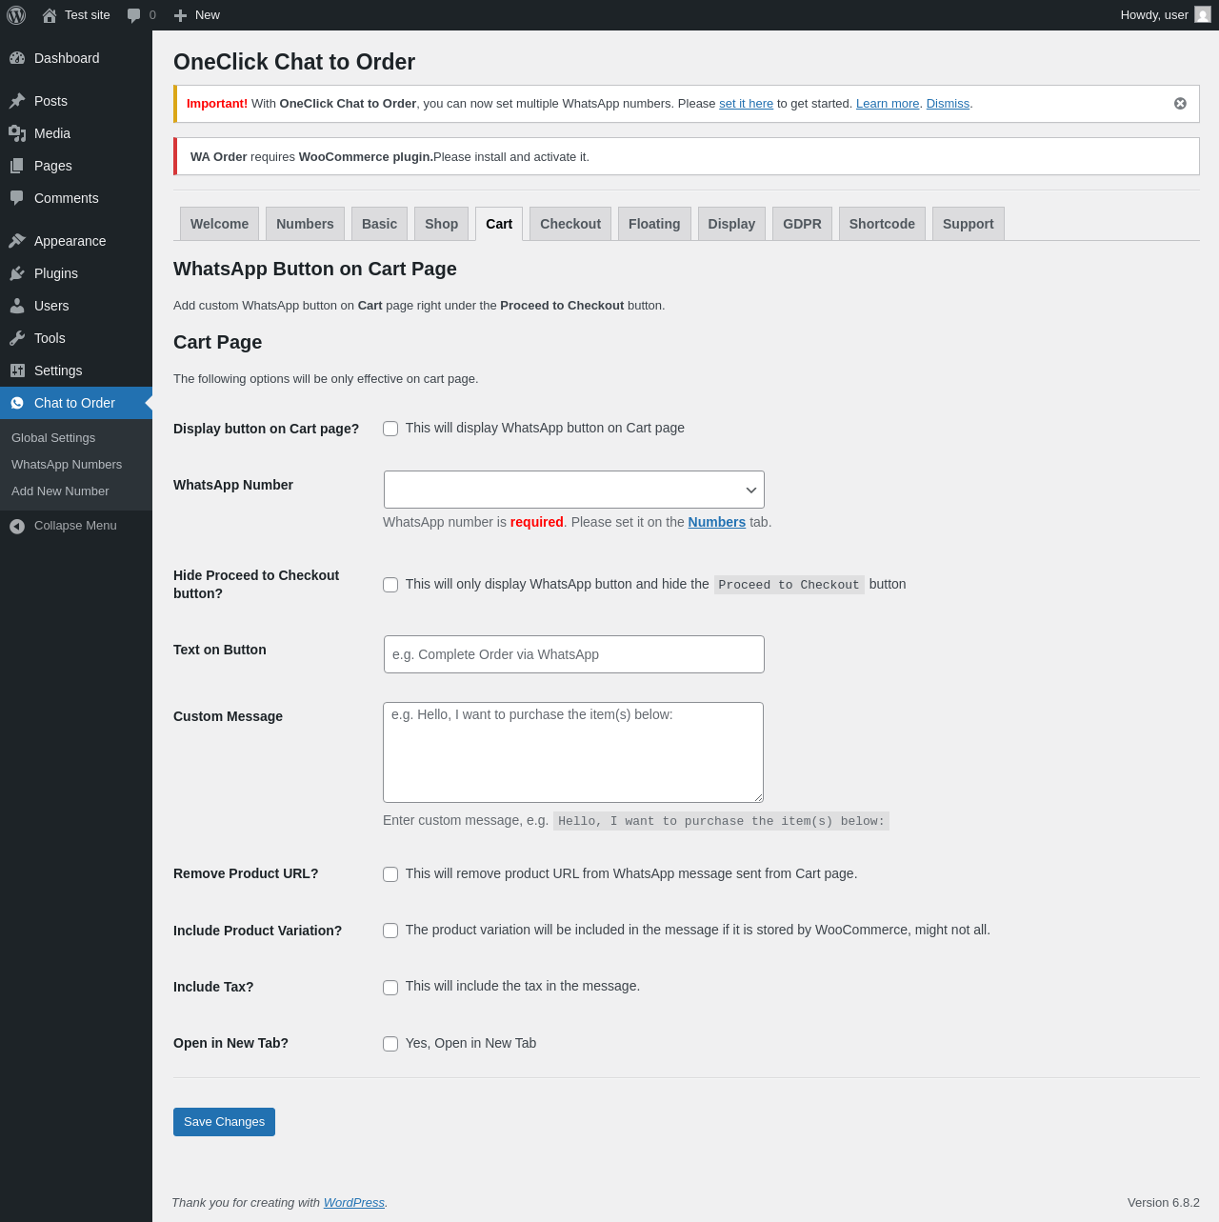Select the Cart tab
Image resolution: width=1219 pixels, height=1222 pixels.
click(499, 224)
